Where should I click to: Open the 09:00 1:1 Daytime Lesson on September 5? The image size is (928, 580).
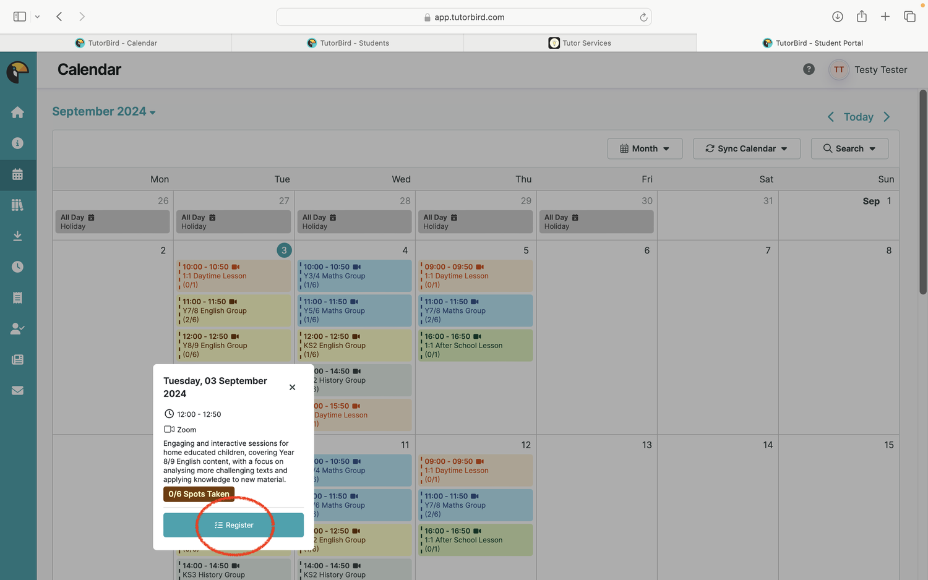[x=476, y=276]
